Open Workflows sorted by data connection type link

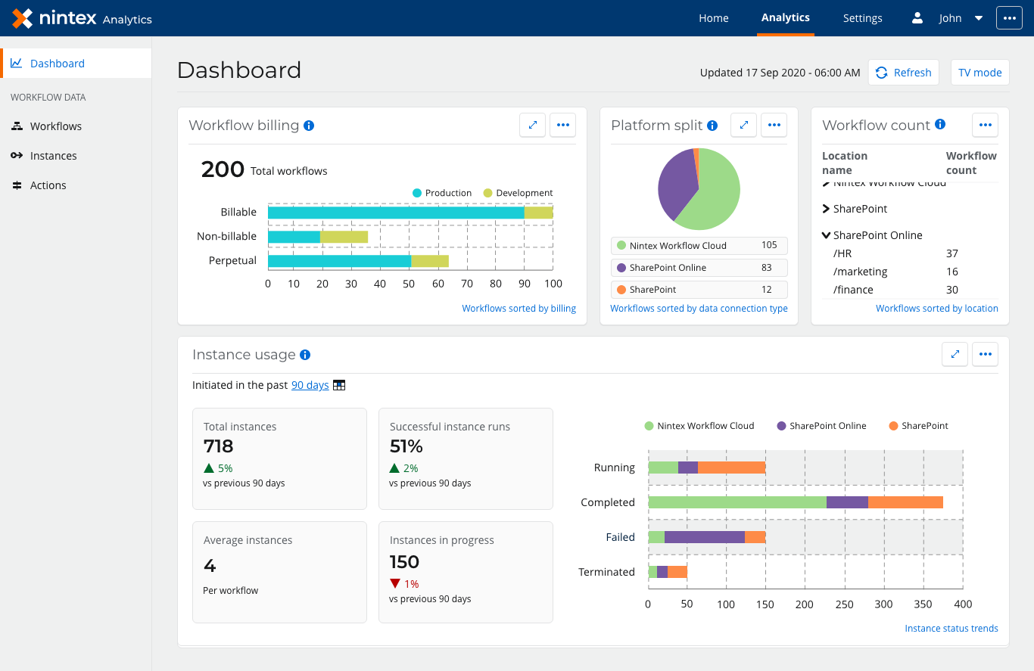click(x=699, y=309)
